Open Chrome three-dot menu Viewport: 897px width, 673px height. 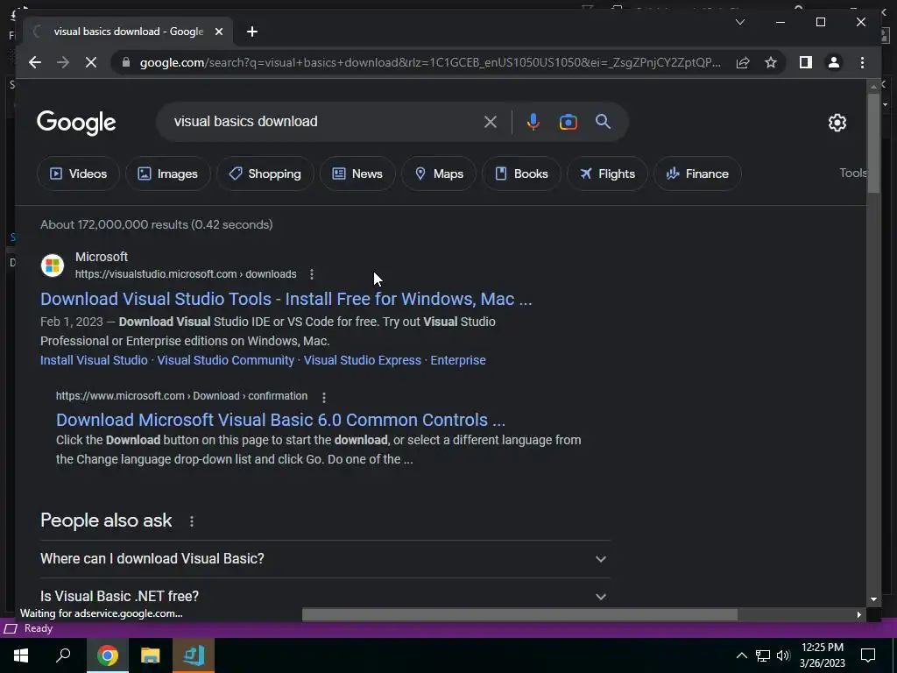pos(862,62)
